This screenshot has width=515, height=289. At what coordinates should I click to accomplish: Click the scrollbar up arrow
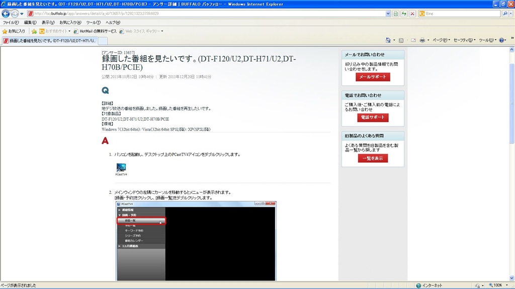coord(511,50)
